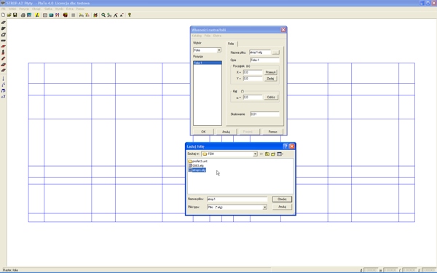The image size is (437, 273).
Task: Create a new folder in file dialog
Action: (273, 154)
